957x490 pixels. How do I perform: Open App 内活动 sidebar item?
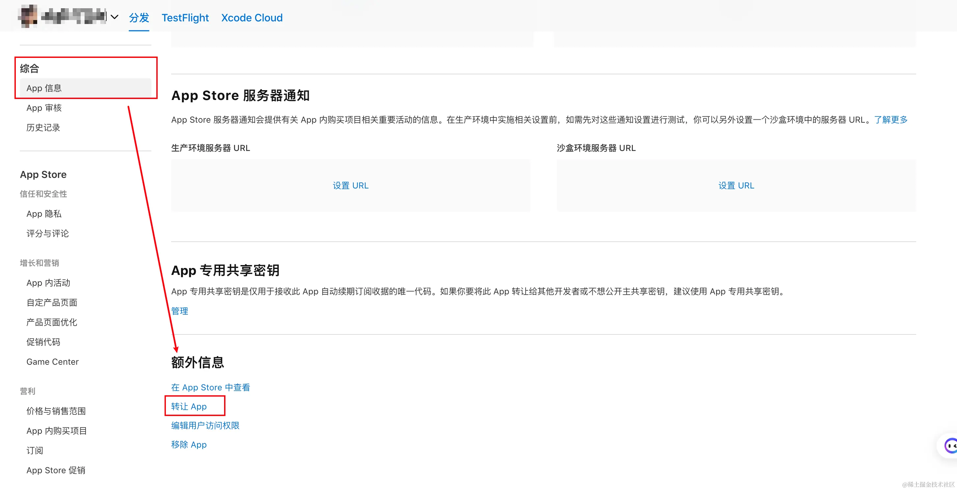[x=48, y=282]
